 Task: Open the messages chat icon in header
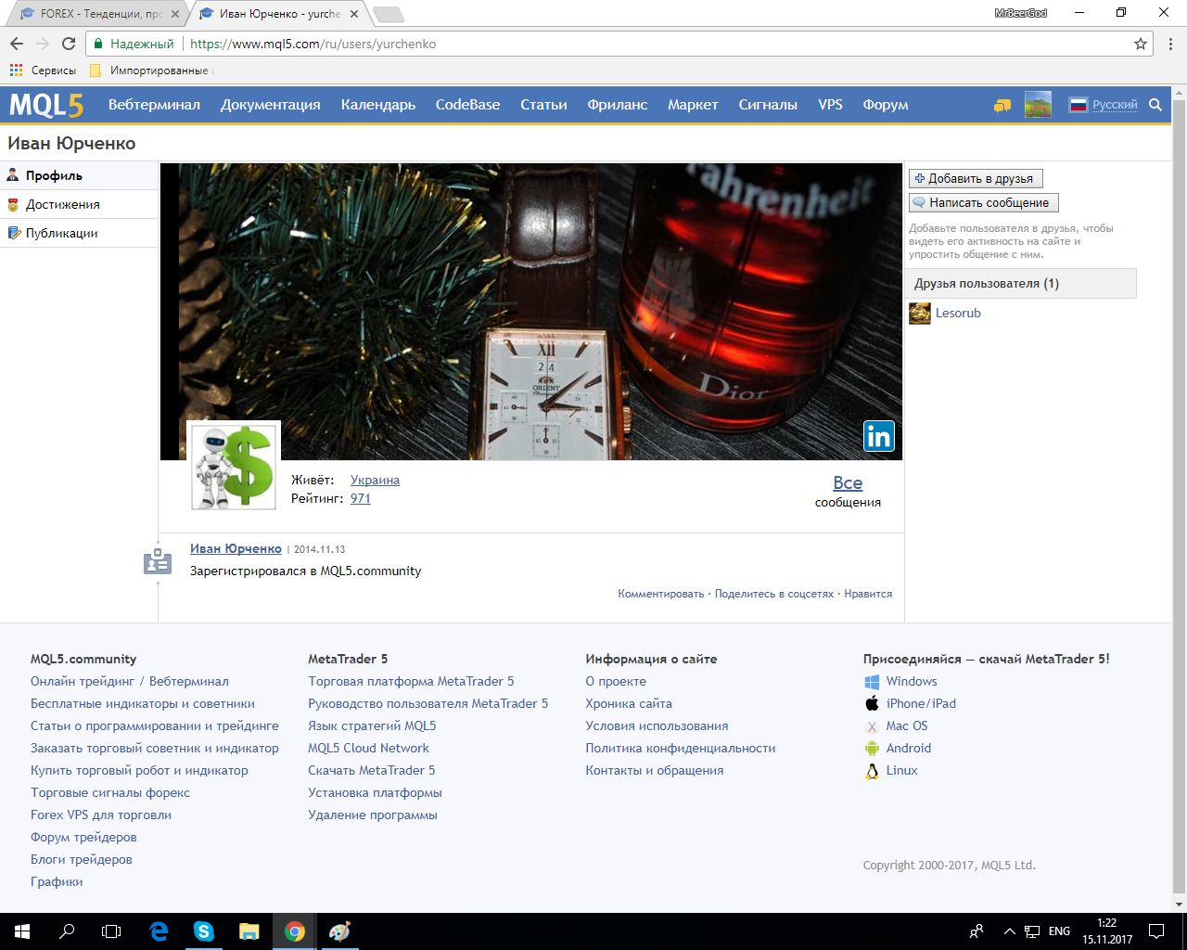coord(1002,106)
